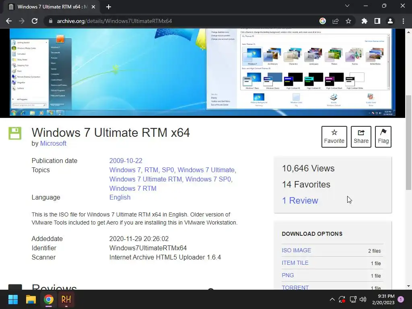Open the taskbar clock and date
This screenshot has height=309, width=412.
click(383, 299)
